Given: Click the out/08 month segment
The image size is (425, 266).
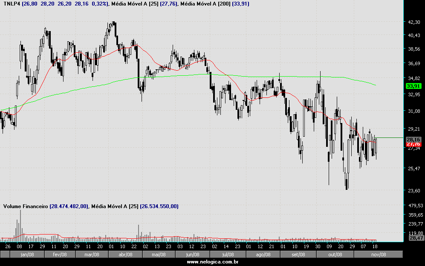Looking at the screenshot, I should tap(335, 255).
